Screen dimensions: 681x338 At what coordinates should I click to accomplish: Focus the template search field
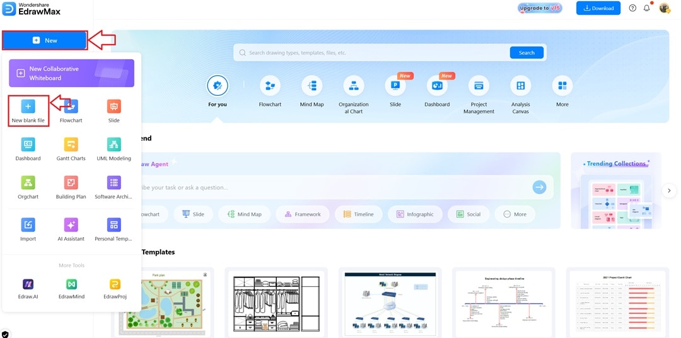tap(373, 52)
